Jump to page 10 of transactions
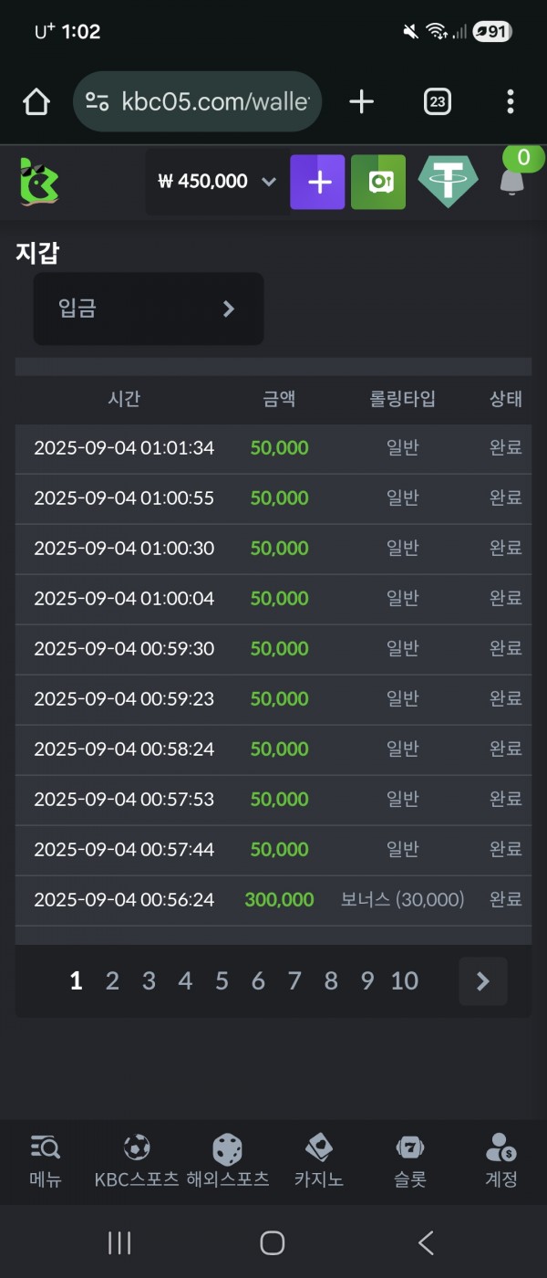Screen dimensions: 547x1278 pyautogui.click(x=404, y=981)
